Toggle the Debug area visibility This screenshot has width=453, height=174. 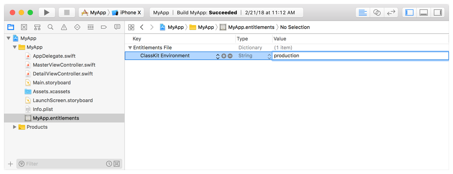coord(424,13)
